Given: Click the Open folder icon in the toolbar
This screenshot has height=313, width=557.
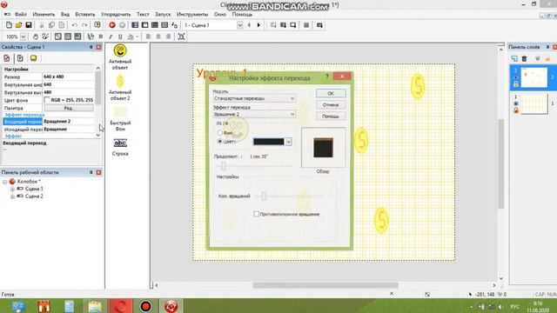Looking at the screenshot, I should tap(18, 25).
